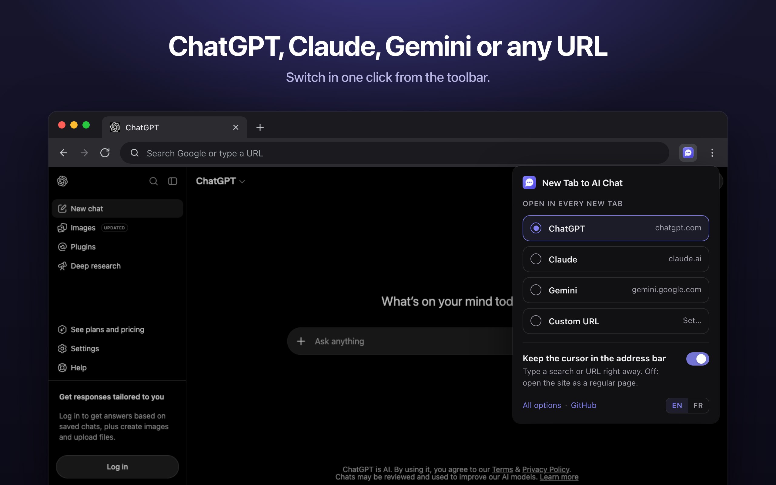Click gemini.google.com text in popup
Image resolution: width=776 pixels, height=485 pixels.
coord(666,290)
